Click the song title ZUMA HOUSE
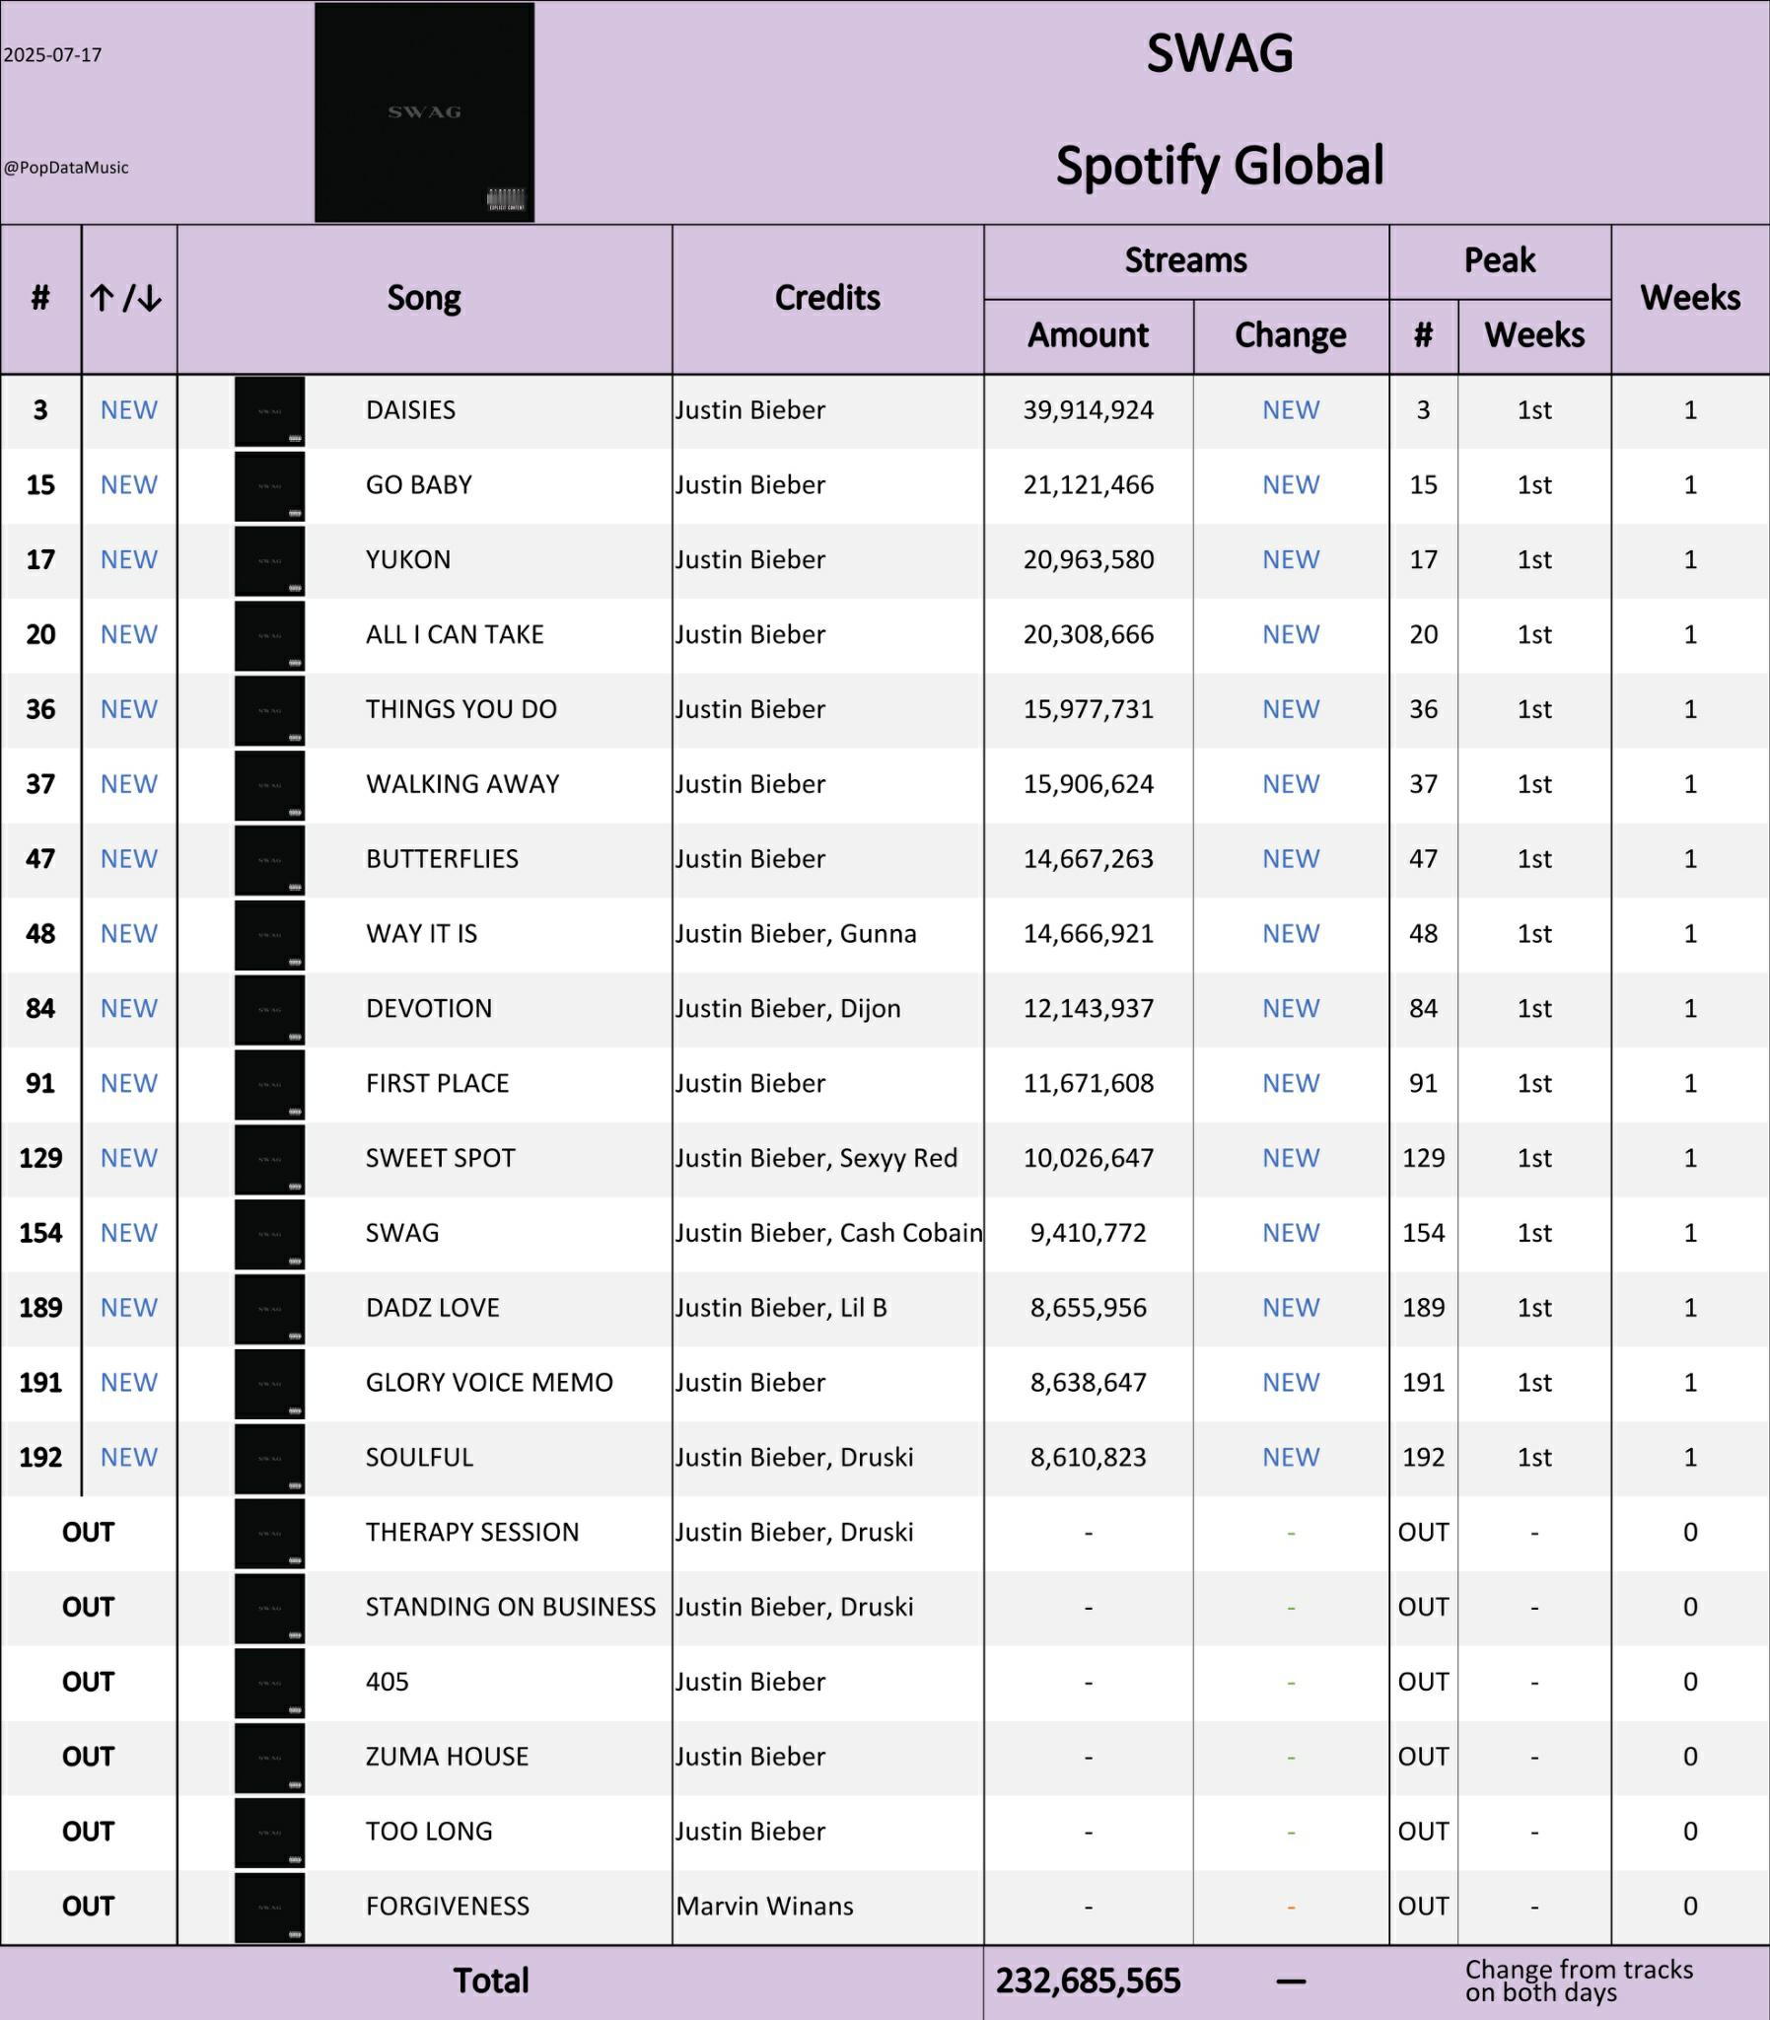 point(448,1758)
